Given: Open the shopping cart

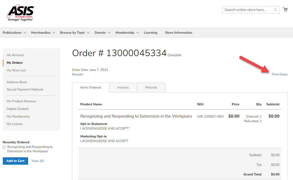Looking at the screenshot, I should coord(285,9).
